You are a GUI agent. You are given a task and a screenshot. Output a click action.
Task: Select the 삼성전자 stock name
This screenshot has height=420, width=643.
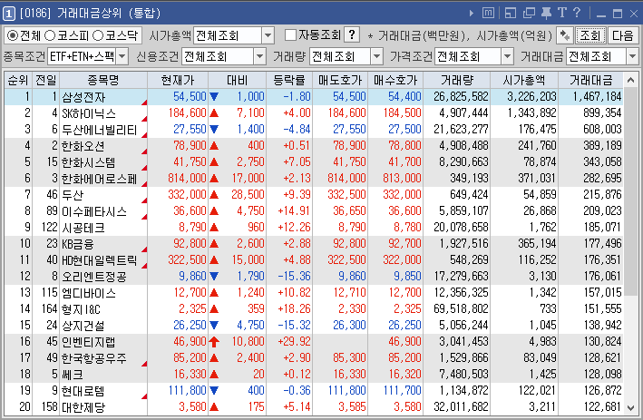click(83, 97)
